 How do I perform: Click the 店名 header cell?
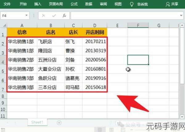(x=51, y=32)
